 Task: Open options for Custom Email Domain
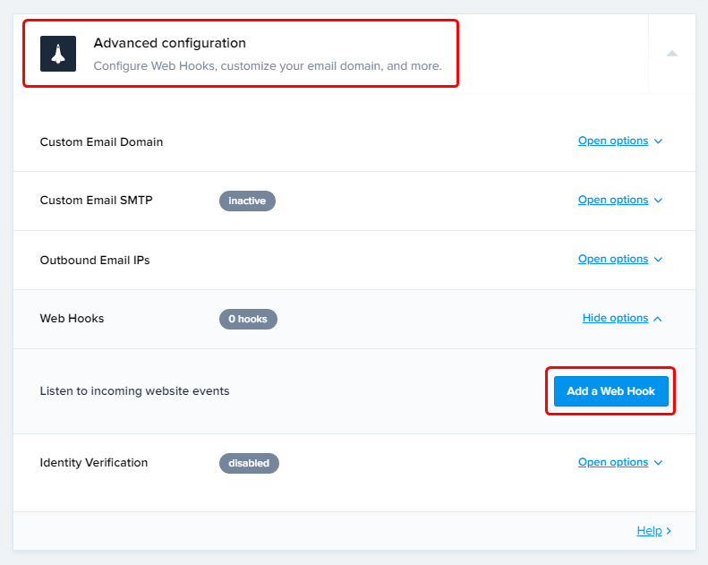pyautogui.click(x=613, y=141)
